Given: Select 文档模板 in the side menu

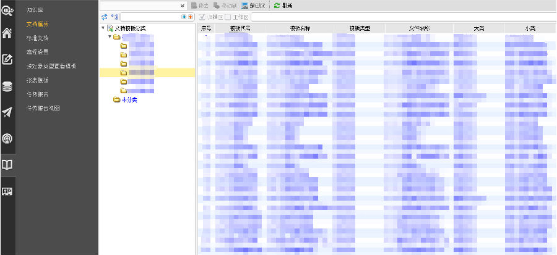Looking at the screenshot, I should click(37, 25).
